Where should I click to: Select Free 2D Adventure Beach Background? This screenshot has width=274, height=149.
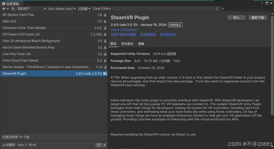coord(54,41)
